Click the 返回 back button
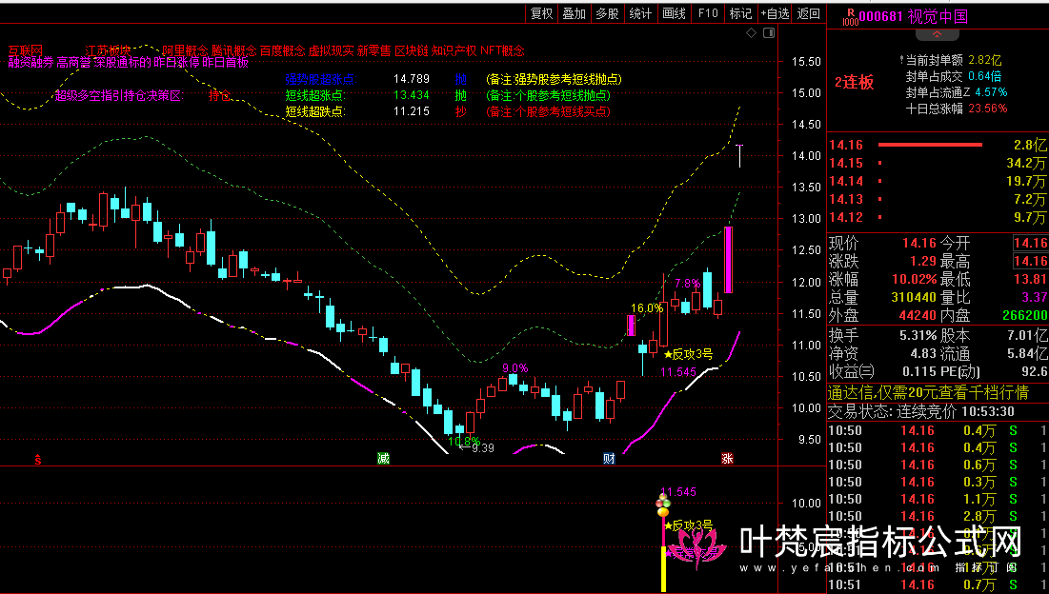The height and width of the screenshot is (594, 1049). pos(808,13)
